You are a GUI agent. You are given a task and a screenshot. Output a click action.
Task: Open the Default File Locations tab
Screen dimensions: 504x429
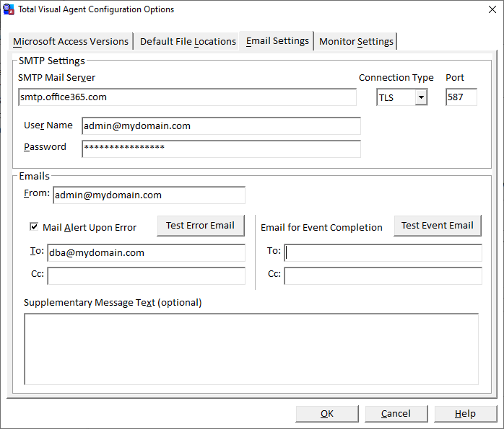[188, 41]
